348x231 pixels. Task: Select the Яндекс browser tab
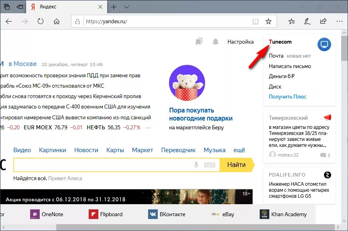tap(67, 7)
